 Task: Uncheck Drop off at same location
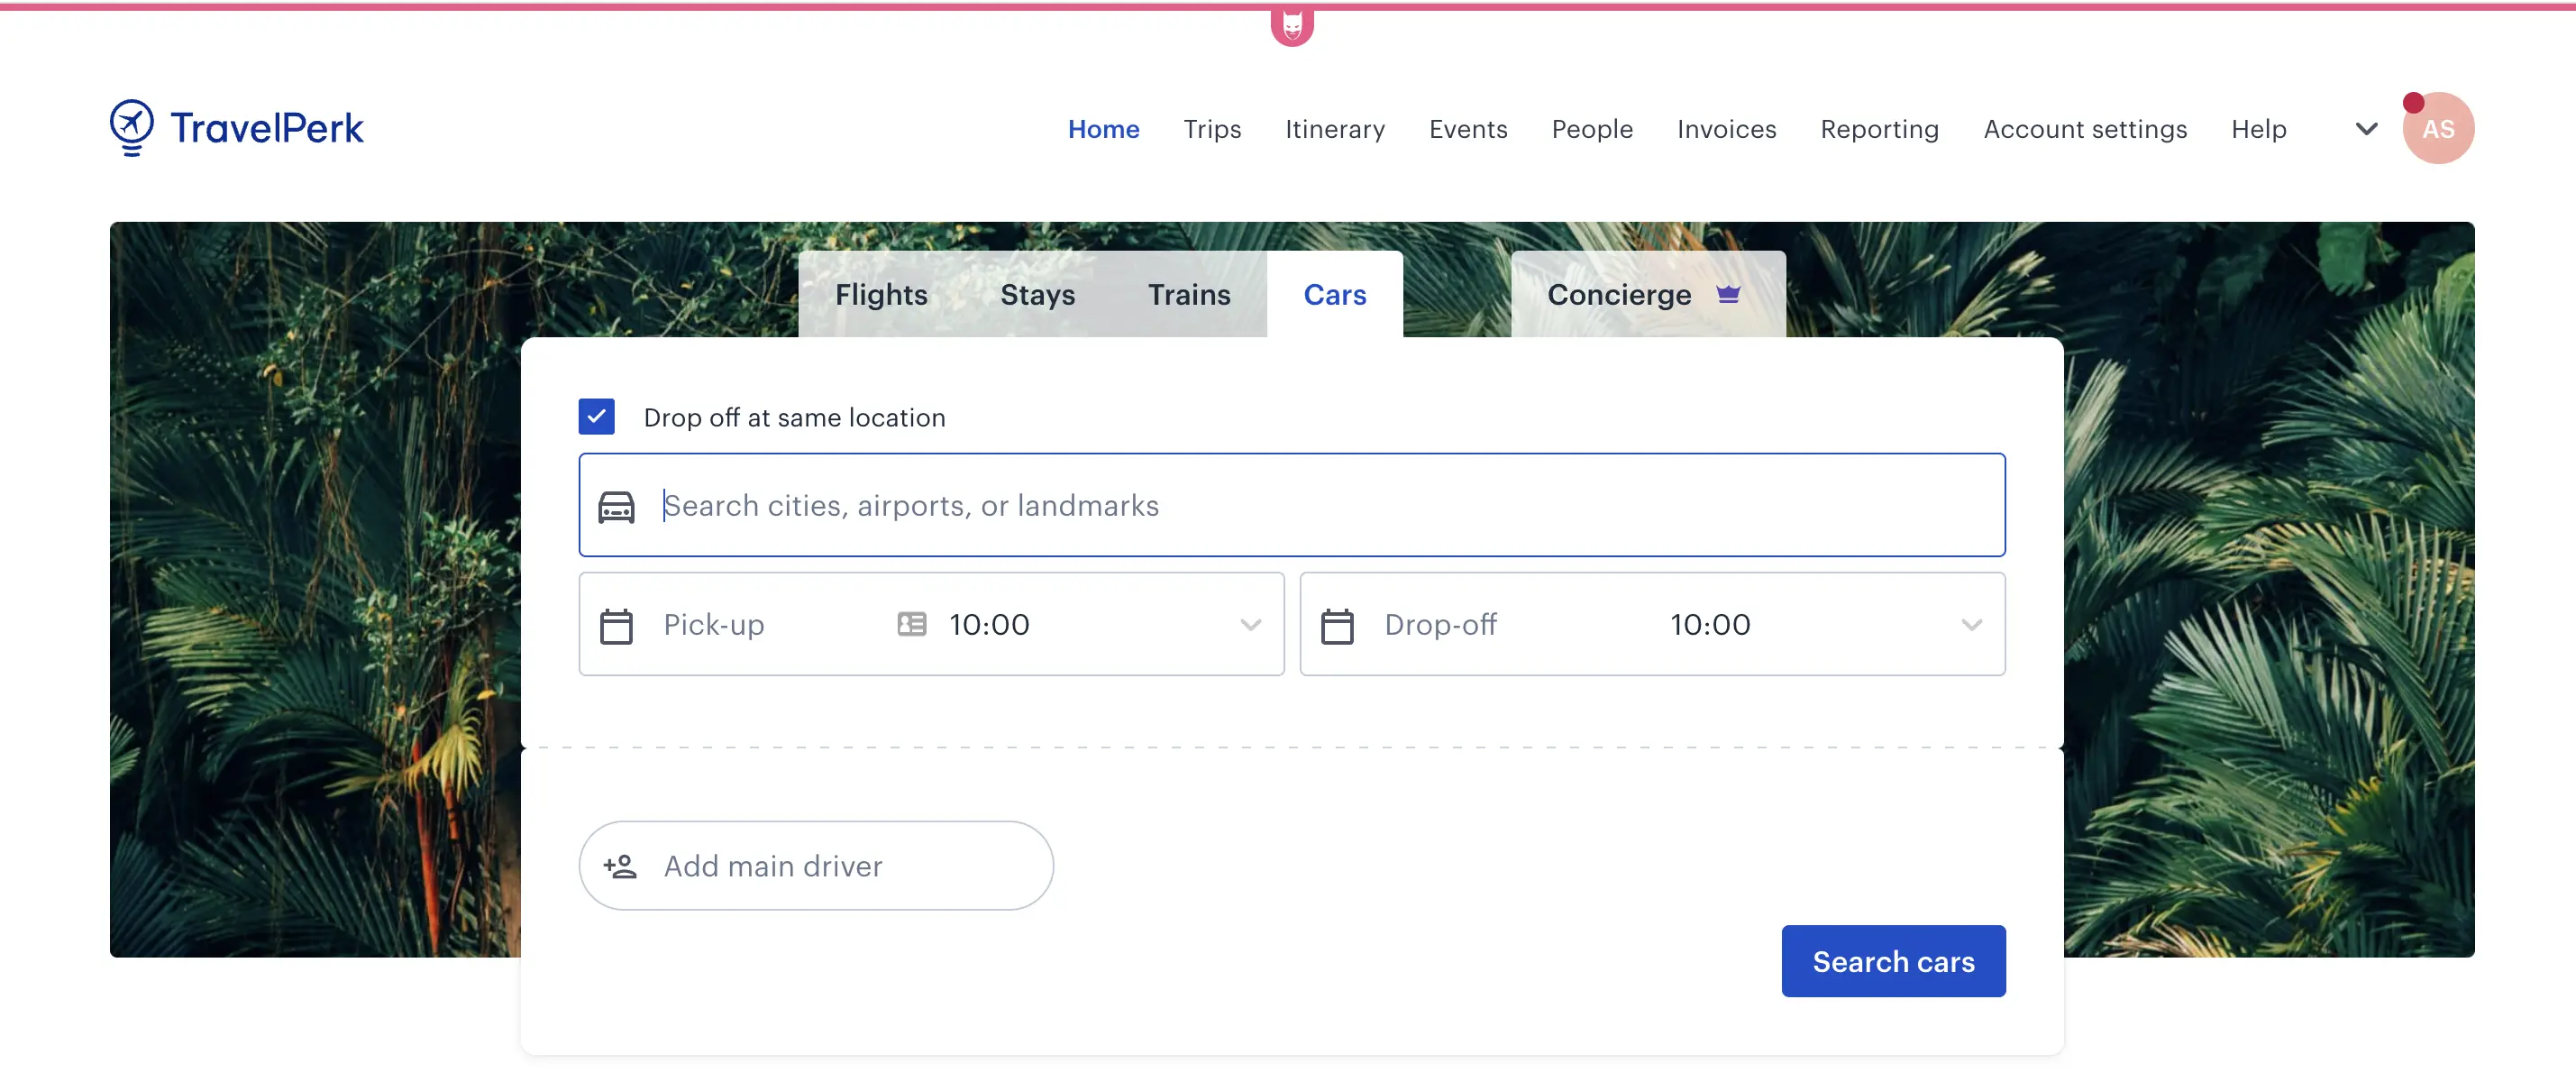coord(597,417)
